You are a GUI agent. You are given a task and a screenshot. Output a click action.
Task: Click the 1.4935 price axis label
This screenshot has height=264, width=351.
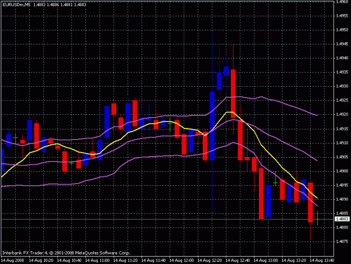point(342,72)
